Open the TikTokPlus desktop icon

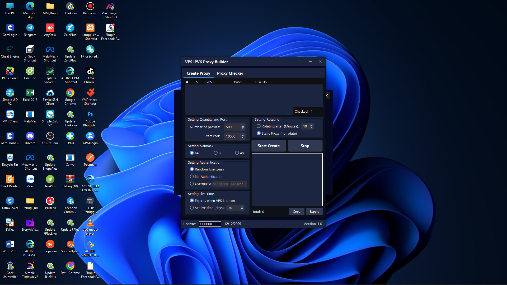(x=70, y=8)
